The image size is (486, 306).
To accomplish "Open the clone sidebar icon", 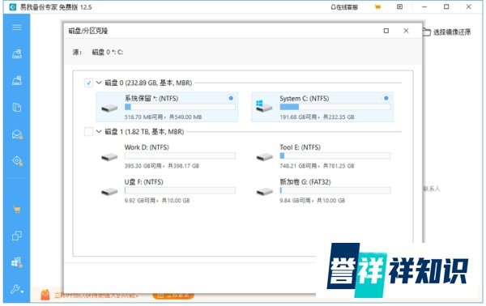I will coord(17,236).
